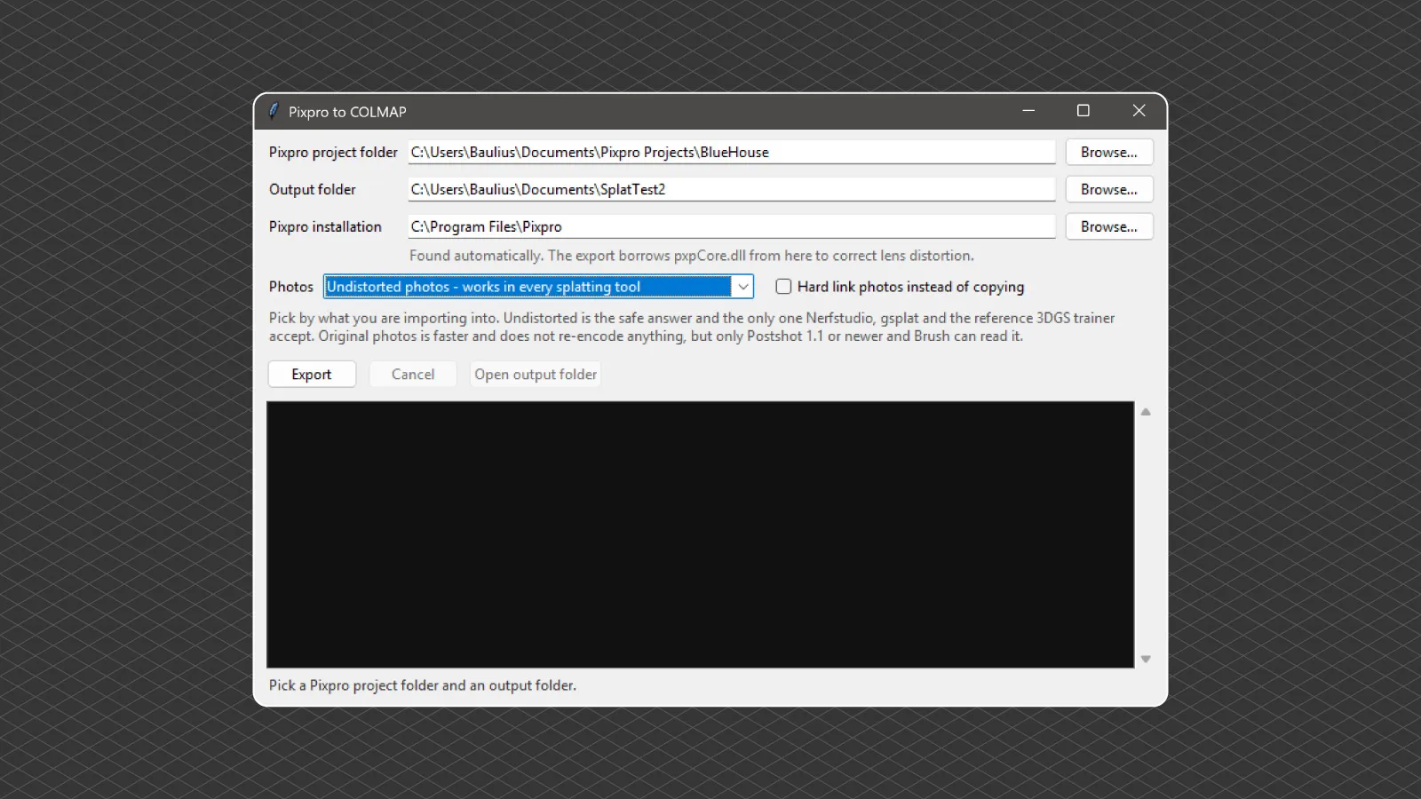Viewport: 1421px width, 799px height.
Task: Start the Export
Action: pyautogui.click(x=312, y=374)
